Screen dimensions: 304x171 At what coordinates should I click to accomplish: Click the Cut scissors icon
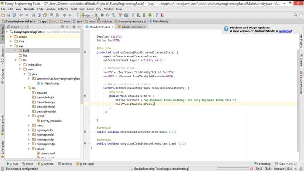coord(34,15)
